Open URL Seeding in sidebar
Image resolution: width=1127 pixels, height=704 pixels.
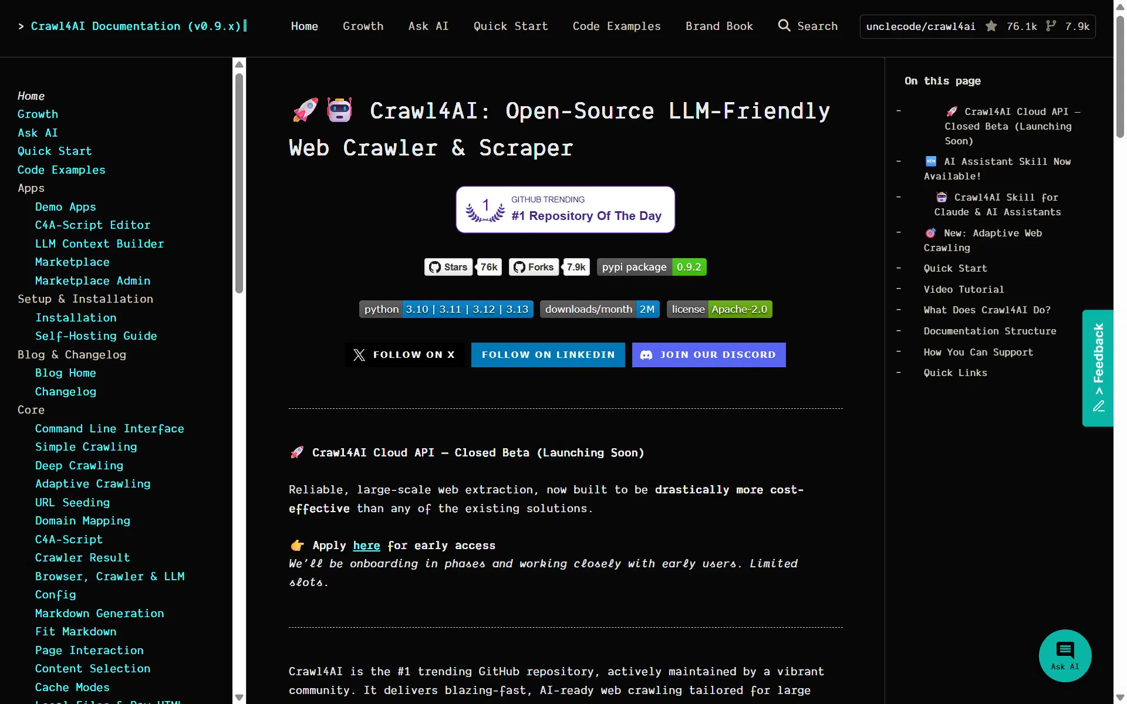[x=72, y=503]
